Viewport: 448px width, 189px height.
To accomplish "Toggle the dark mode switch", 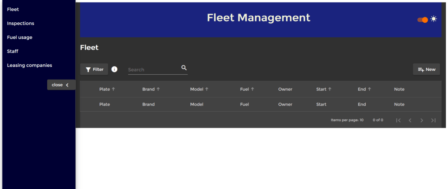I will (x=422, y=20).
